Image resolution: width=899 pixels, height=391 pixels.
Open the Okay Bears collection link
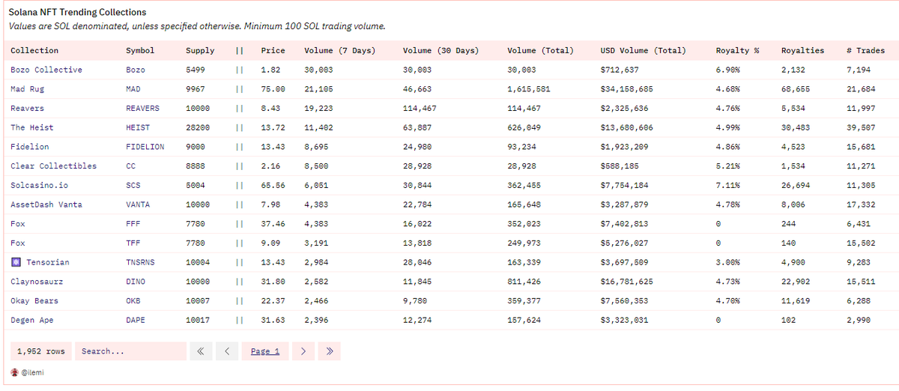[x=34, y=301]
